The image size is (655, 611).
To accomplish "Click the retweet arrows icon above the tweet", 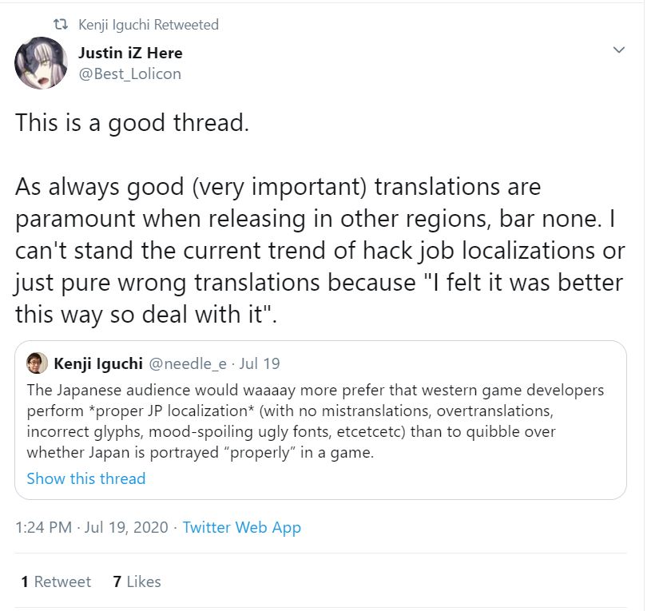I will point(59,25).
